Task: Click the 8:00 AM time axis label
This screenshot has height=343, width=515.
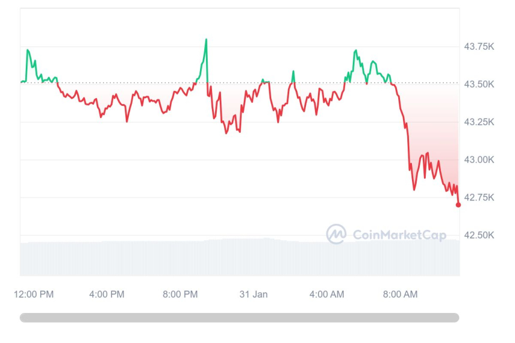Action: 400,295
